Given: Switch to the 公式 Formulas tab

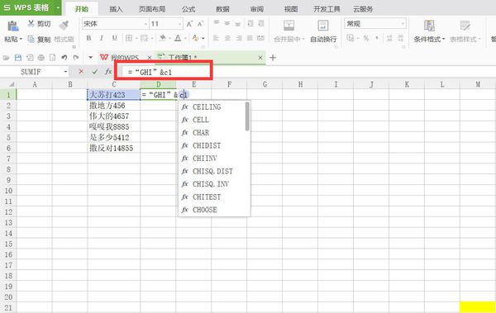Looking at the screenshot, I should point(188,9).
